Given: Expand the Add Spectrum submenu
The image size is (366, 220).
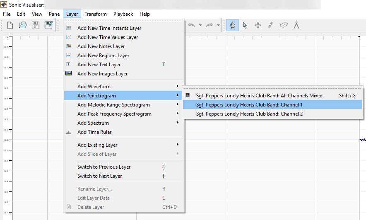Looking at the screenshot, I should click(123, 123).
